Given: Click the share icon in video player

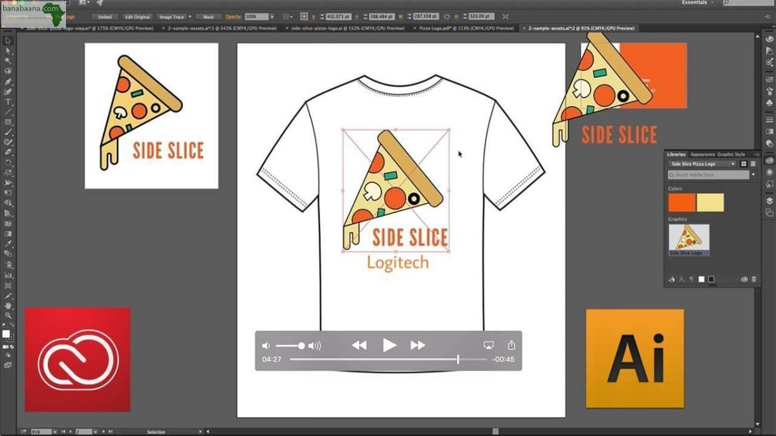Looking at the screenshot, I should (x=512, y=345).
